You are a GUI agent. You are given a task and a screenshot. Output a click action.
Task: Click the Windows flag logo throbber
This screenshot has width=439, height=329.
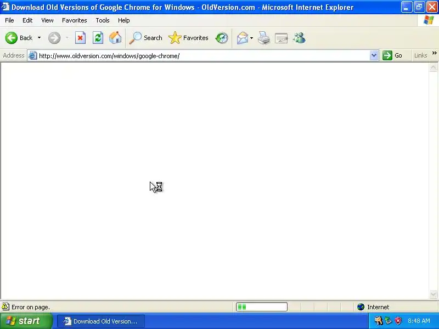pyautogui.click(x=429, y=20)
